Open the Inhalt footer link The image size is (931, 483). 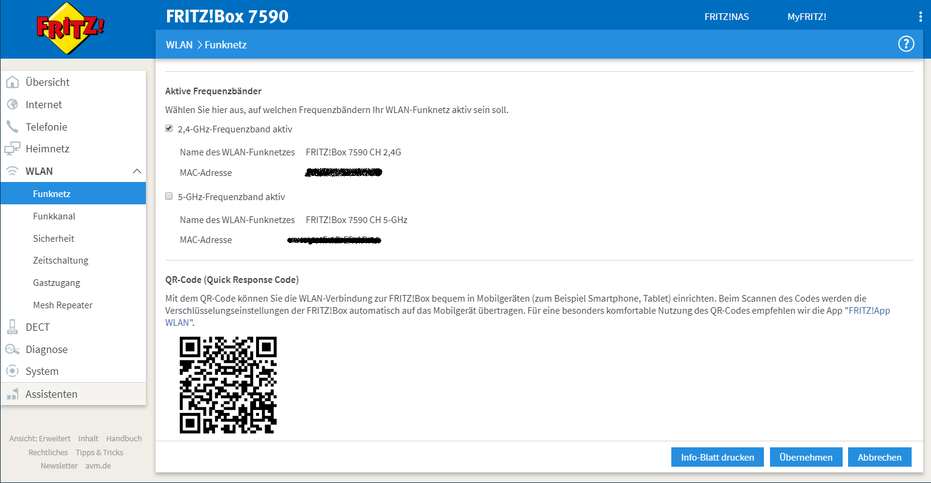pyautogui.click(x=88, y=438)
